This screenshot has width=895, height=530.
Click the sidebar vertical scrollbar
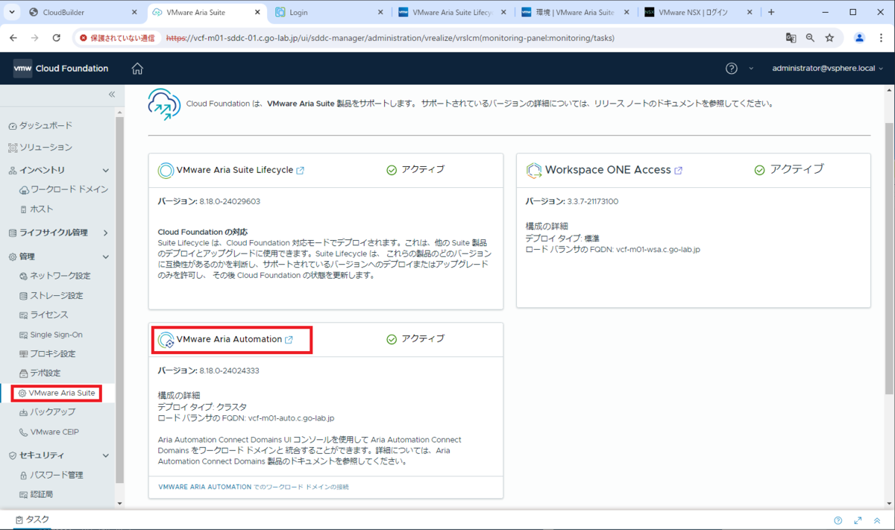point(119,298)
